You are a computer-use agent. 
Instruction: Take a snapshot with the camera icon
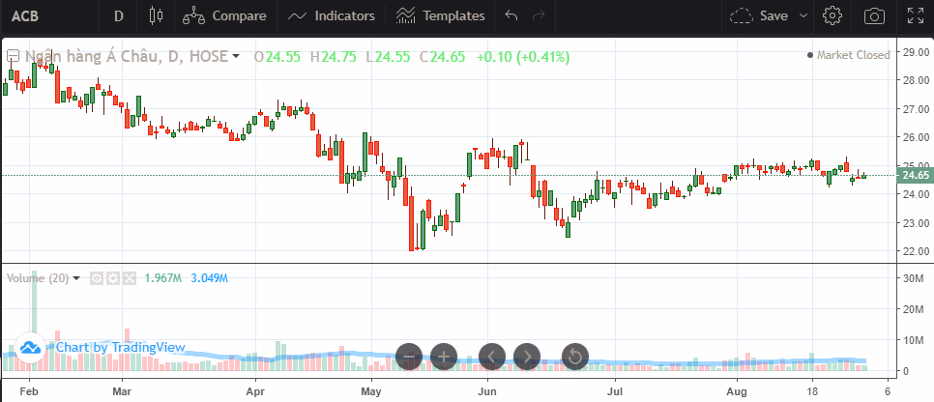874,15
